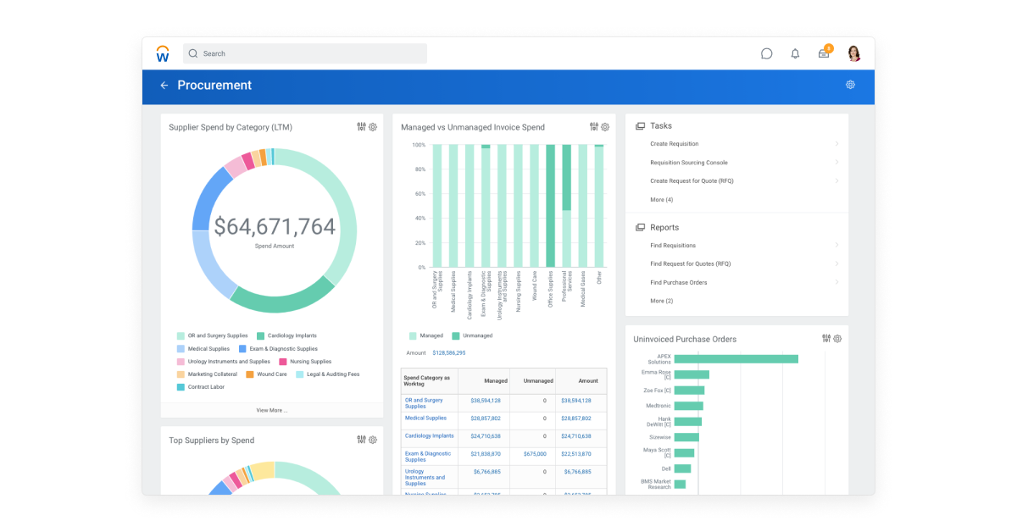Screen dimensions: 1017x532
Task: Open Find Purchase Orders report
Action: point(679,283)
